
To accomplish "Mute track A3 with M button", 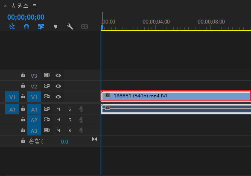I will pos(58,131).
